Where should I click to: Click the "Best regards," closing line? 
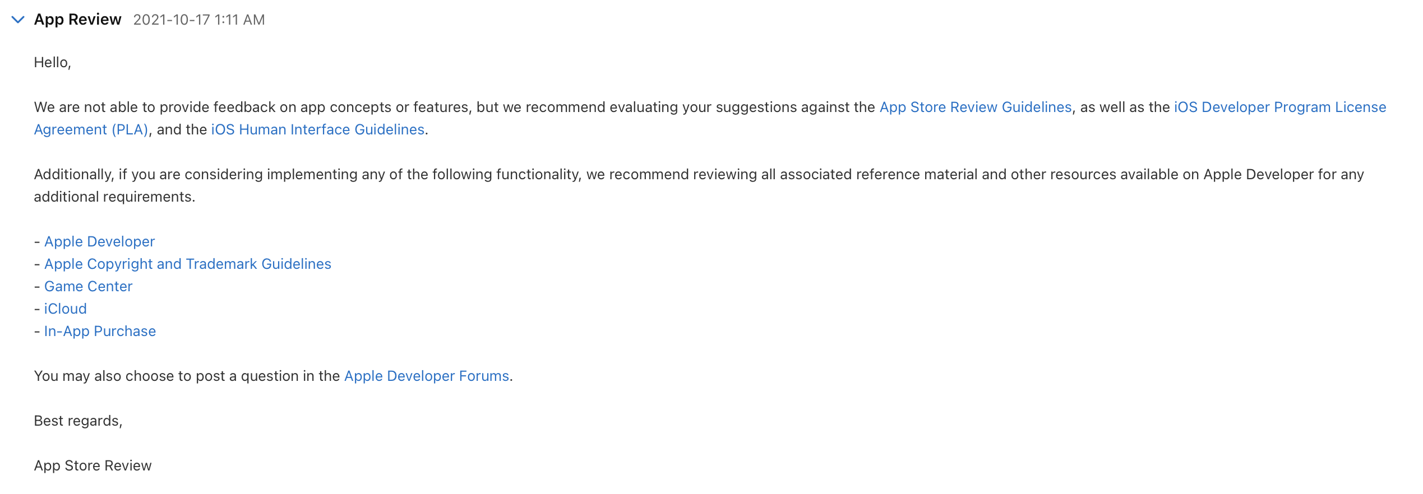78,421
